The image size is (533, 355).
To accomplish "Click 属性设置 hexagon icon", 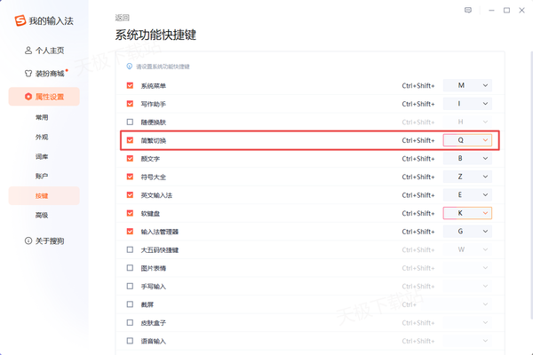I will point(28,97).
